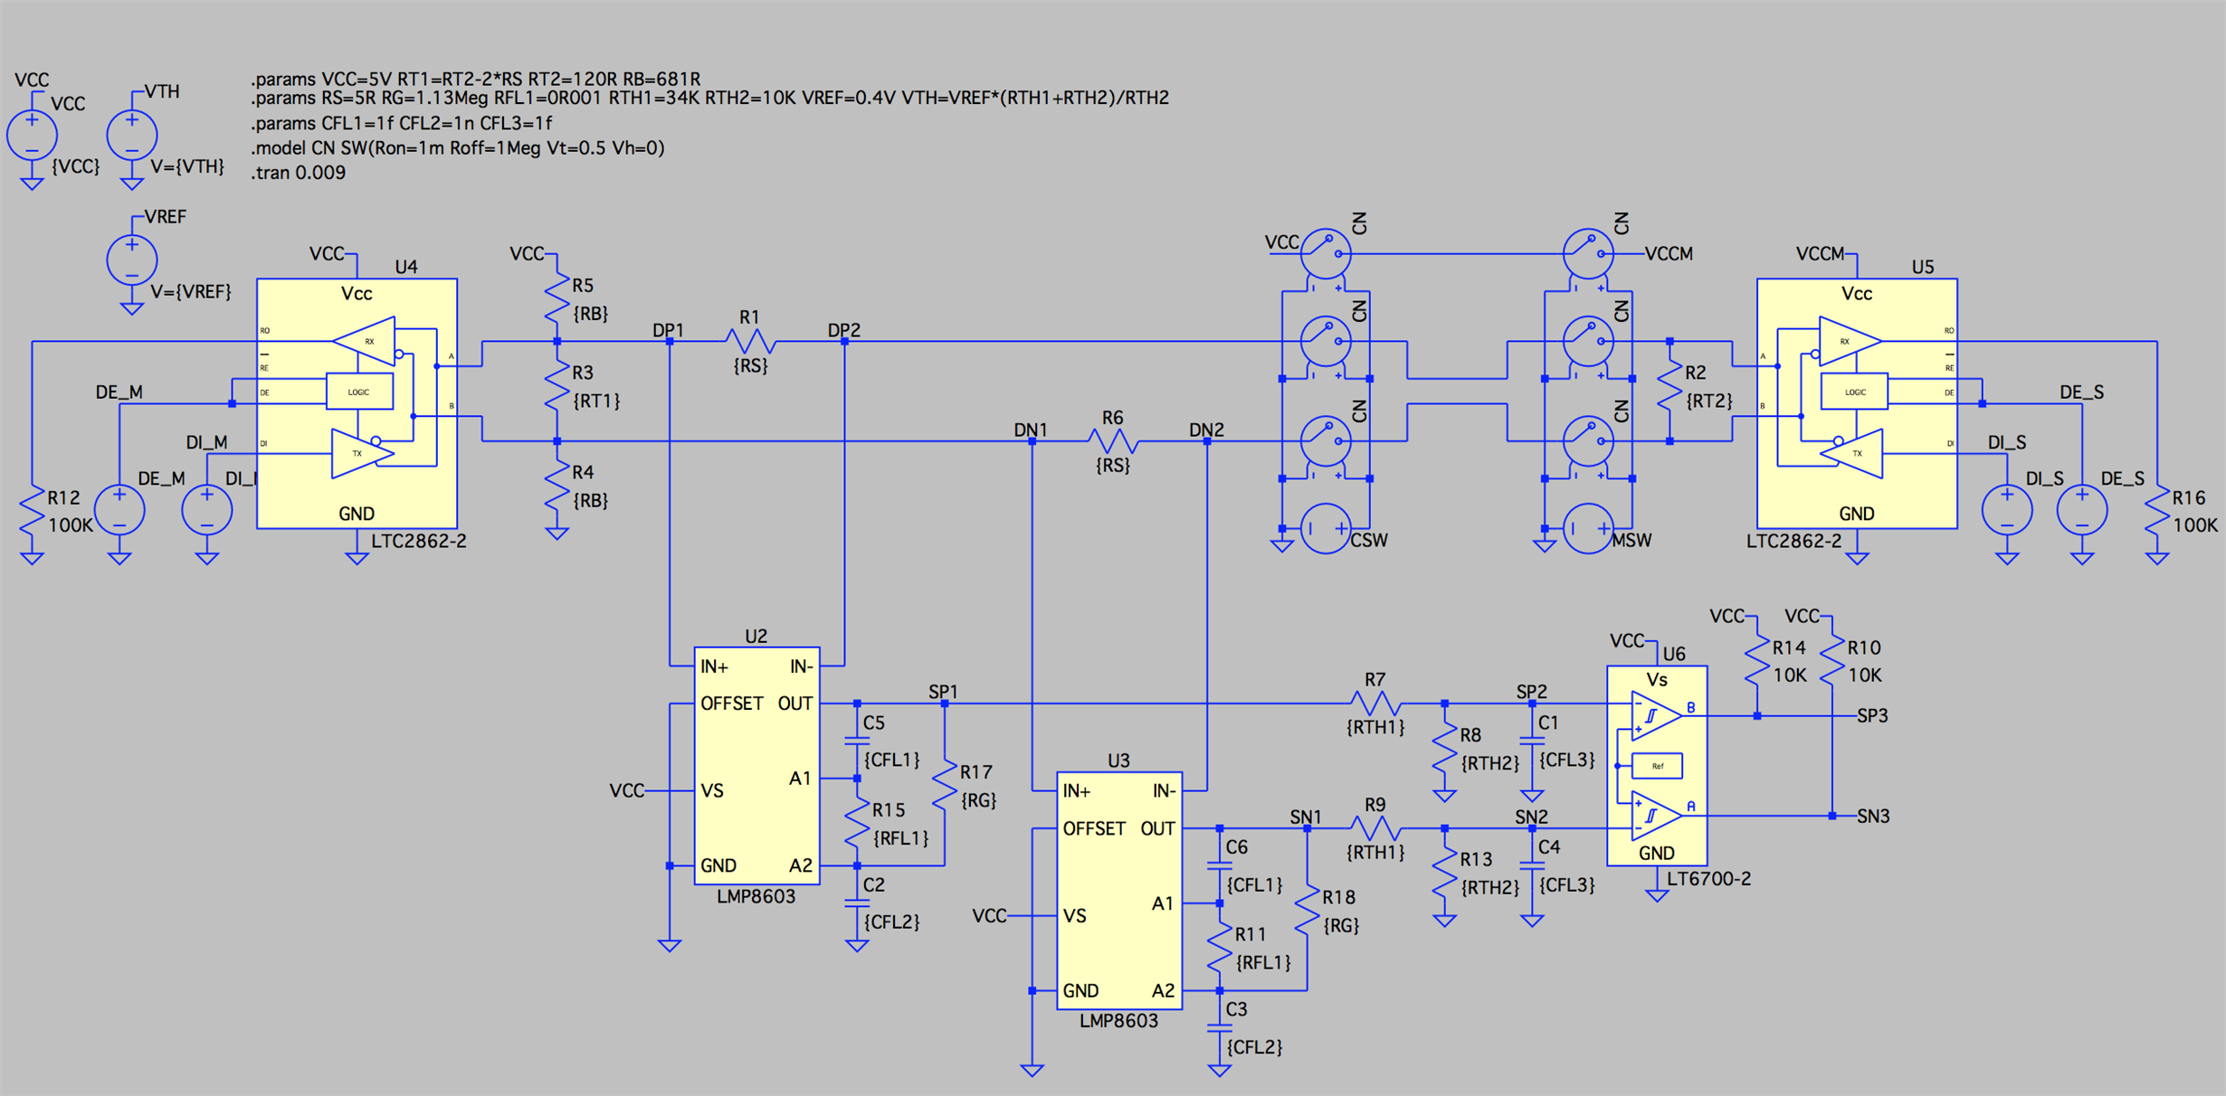Click the R14 10K pull-up resistor
The height and width of the screenshot is (1096, 2226).
point(1757,661)
